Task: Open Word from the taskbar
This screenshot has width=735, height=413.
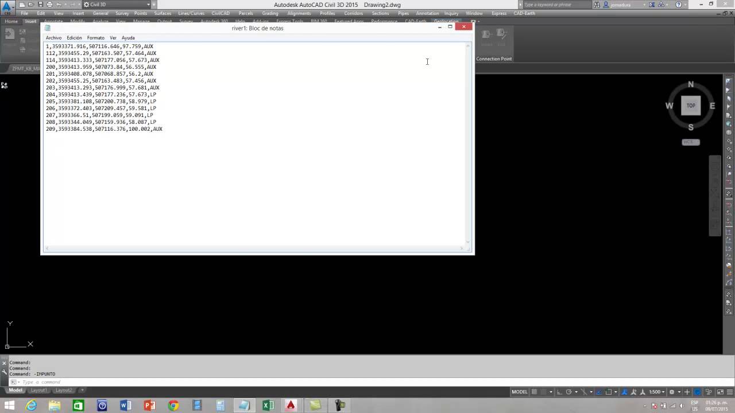Action: click(126, 406)
